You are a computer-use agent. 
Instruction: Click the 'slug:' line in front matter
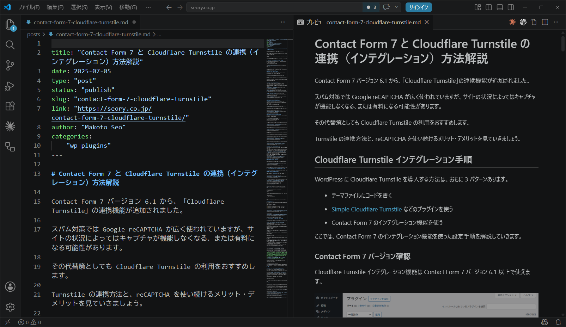tap(131, 99)
